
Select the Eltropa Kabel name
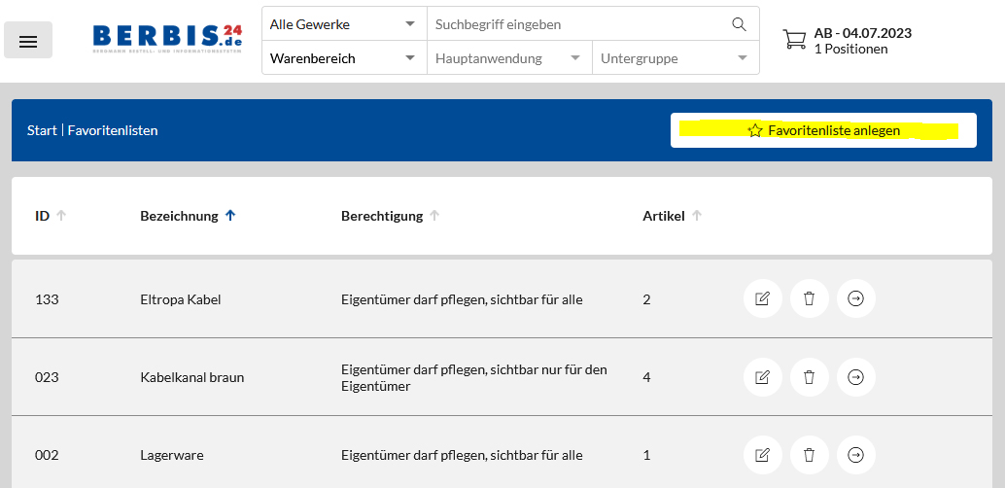tap(181, 299)
